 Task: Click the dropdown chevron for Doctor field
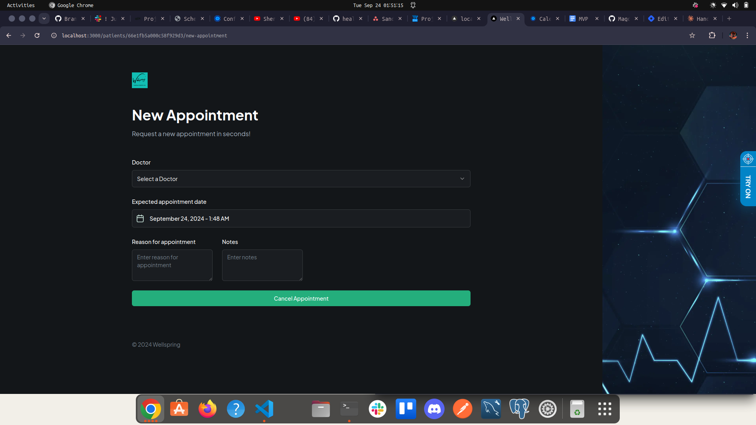click(x=463, y=179)
